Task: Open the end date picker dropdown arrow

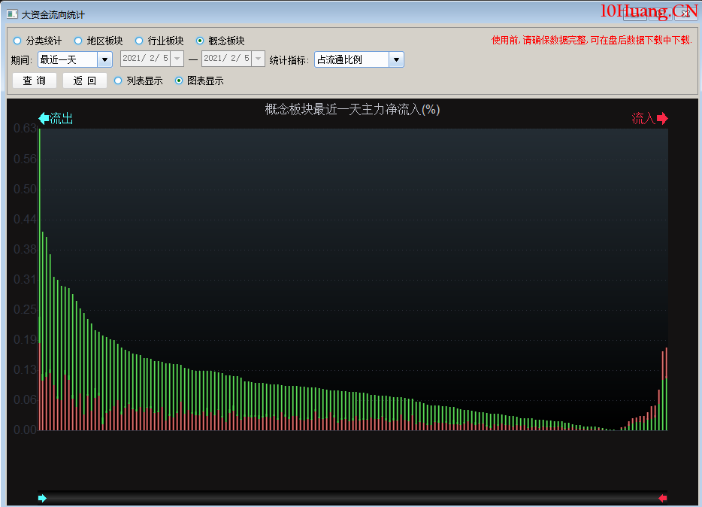Action: [x=258, y=59]
